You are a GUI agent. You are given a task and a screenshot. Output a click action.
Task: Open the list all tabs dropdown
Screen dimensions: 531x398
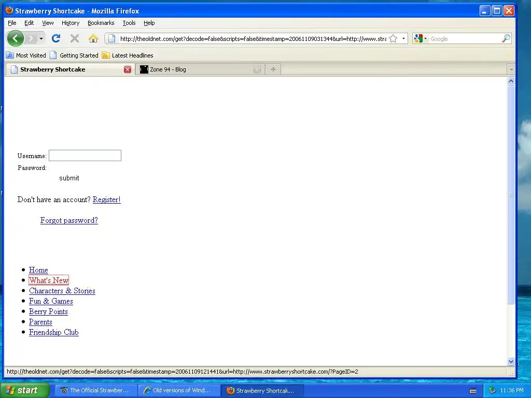[x=511, y=69]
